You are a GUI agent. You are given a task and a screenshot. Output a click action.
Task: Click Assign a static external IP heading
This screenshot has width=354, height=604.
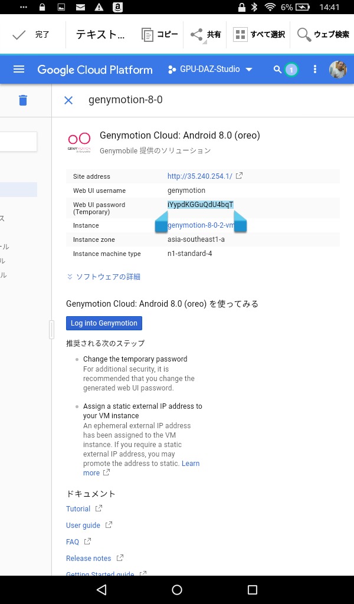point(143,411)
